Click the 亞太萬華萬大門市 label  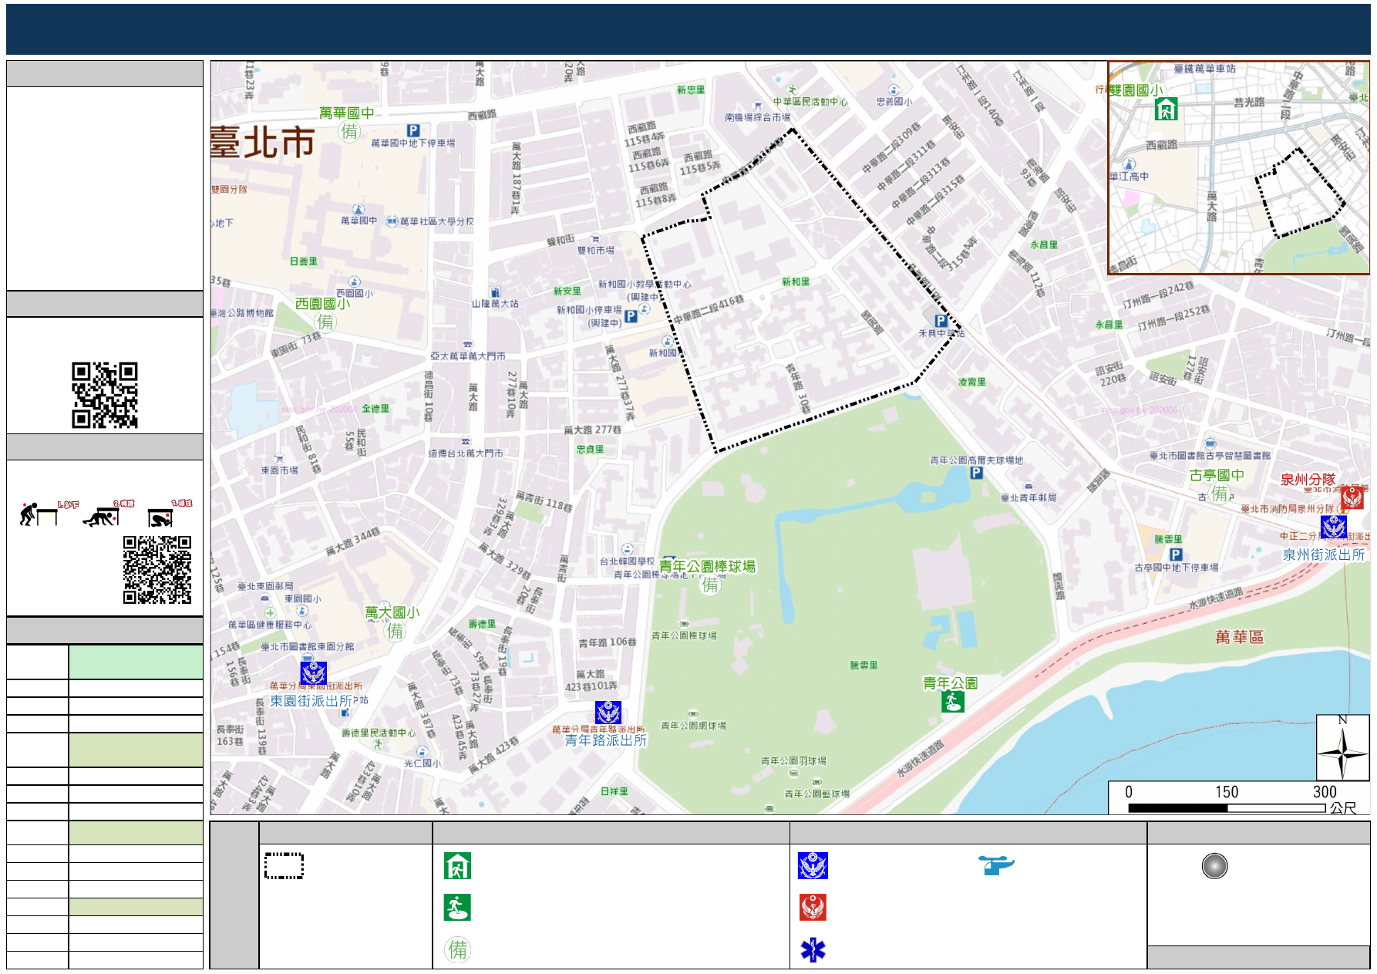468,356
